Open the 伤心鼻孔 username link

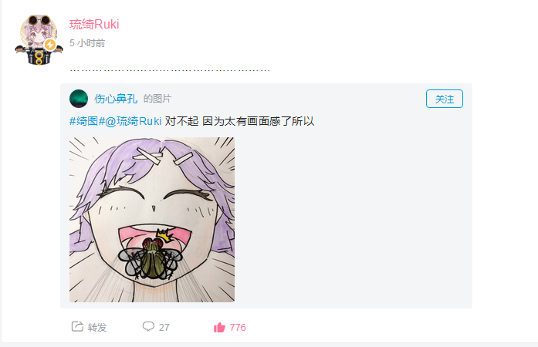coord(116,99)
